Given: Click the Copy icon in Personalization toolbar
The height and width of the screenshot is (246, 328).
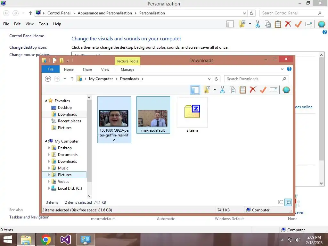Looking at the screenshot, I should pyautogui.click(x=268, y=24).
